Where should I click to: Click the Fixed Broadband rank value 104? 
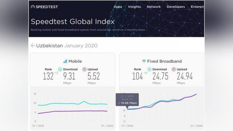click(137, 76)
